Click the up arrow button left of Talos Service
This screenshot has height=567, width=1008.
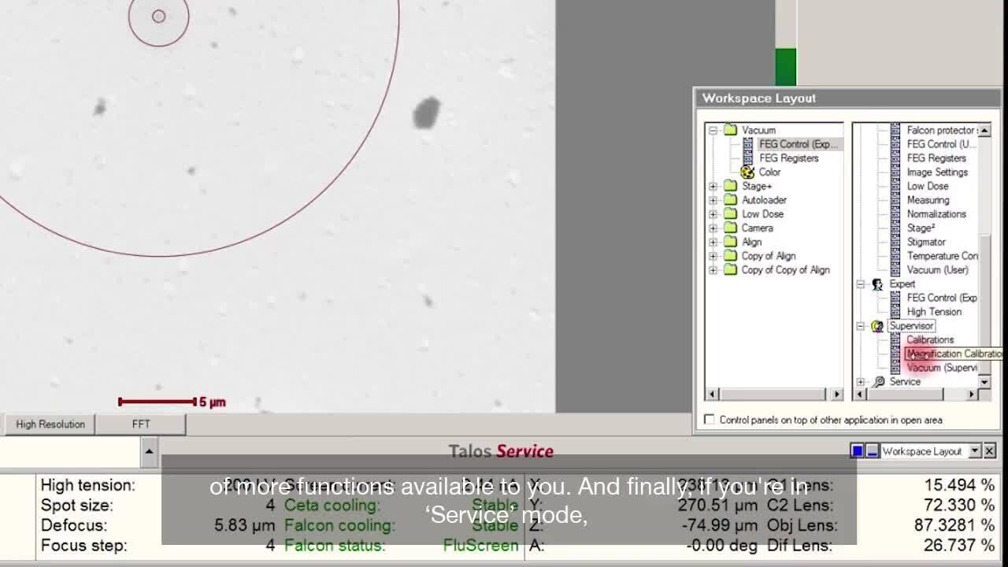[x=149, y=451]
